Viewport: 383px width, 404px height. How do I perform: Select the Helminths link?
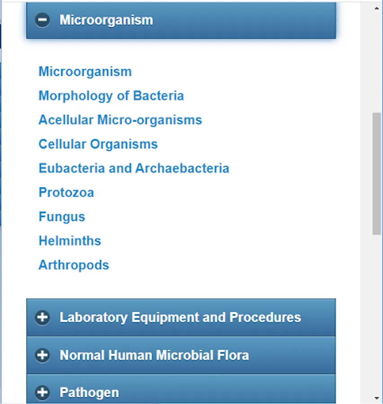70,241
